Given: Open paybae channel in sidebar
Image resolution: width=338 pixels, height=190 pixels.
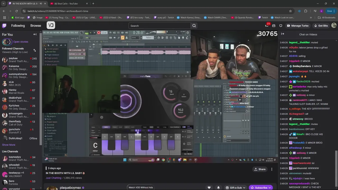Looking at the screenshot, I should pos(20,60).
